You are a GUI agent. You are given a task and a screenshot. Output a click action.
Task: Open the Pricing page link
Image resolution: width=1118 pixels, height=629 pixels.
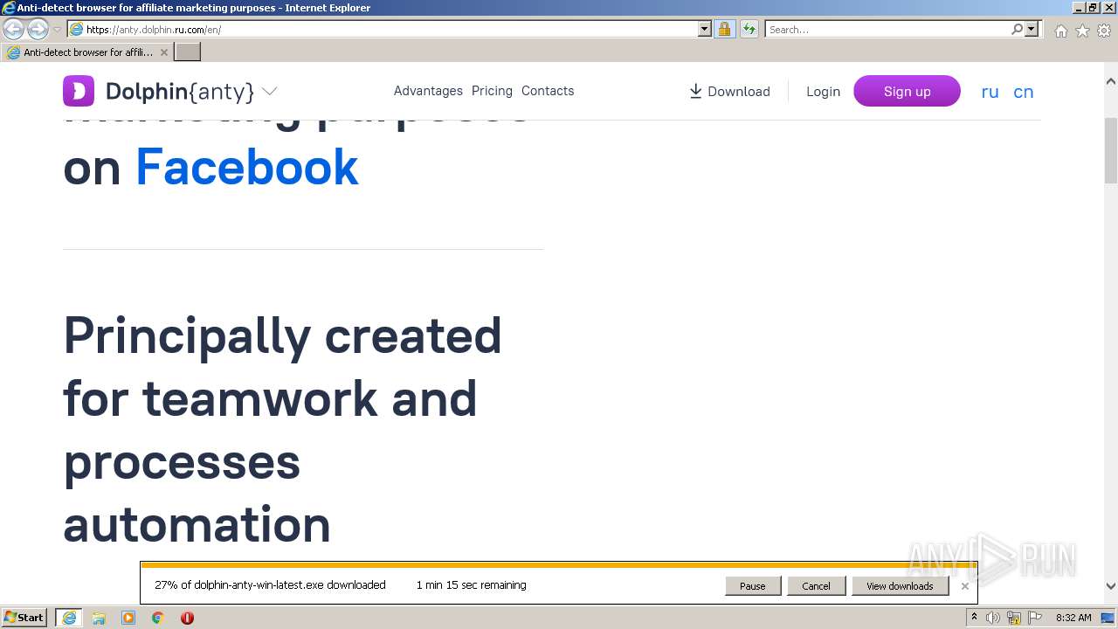point(492,91)
